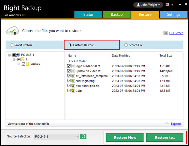Click the Full Screen window icon

point(166,33)
